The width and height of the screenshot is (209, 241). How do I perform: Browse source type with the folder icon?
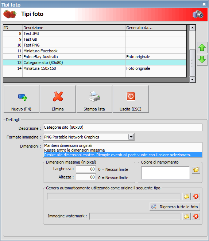click(186, 196)
